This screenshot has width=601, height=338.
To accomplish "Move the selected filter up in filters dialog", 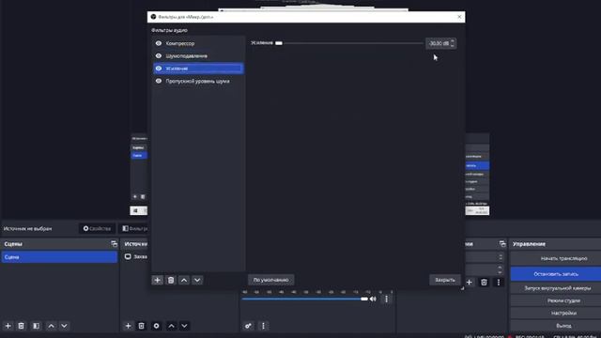I will [184, 280].
